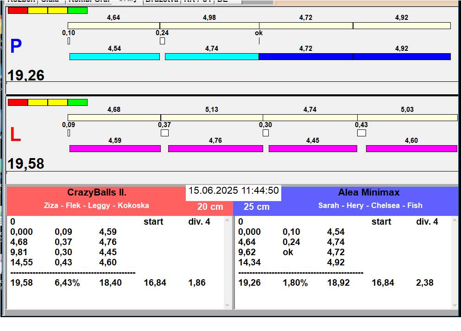
Task: Click the 18,40 value in CrazyBalls table
Action: point(110,282)
